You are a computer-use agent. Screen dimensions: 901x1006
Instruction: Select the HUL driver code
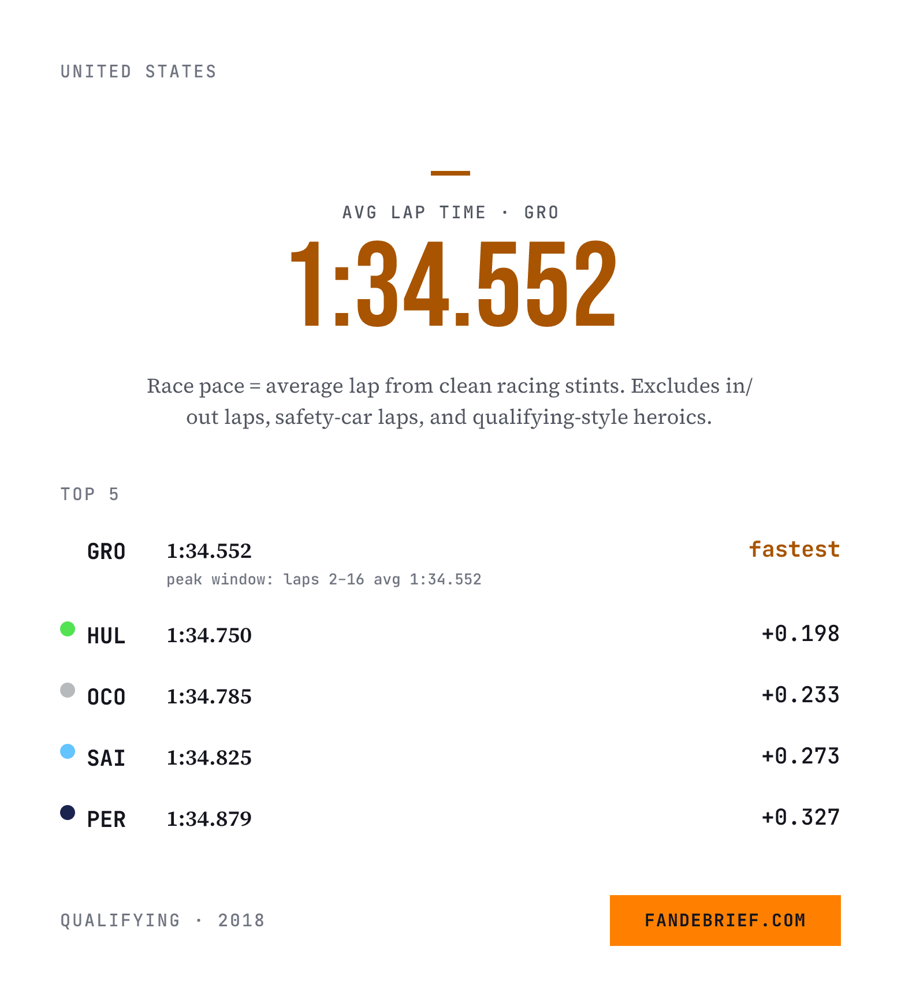[106, 636]
